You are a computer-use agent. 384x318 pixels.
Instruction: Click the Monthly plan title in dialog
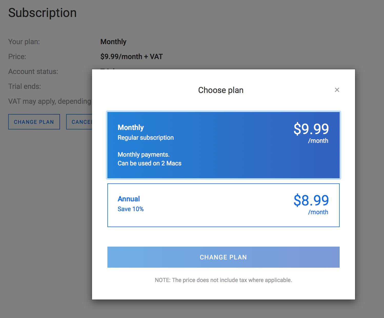coord(130,127)
